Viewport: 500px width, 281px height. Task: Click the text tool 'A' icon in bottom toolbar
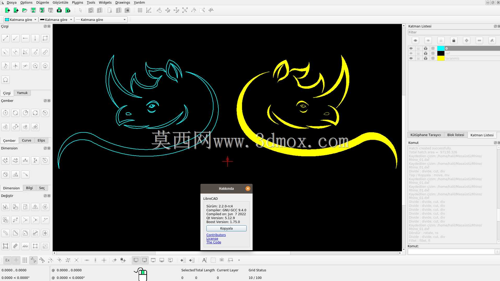coord(204,260)
